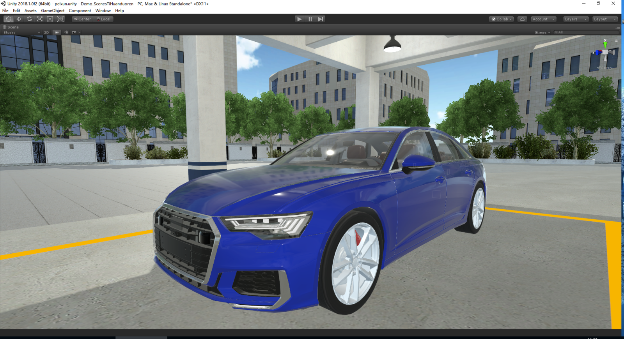Switch to the Scene tab
Viewport: 624px width, 339px height.
pos(11,27)
